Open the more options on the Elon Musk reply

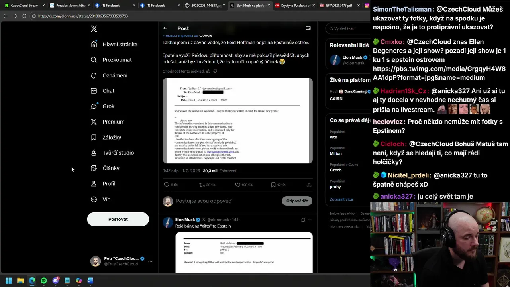(x=310, y=220)
